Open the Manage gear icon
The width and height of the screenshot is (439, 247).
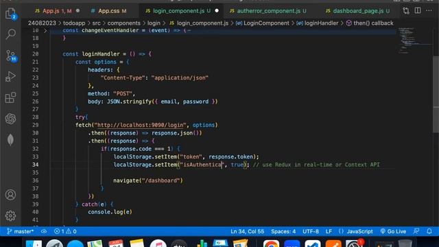11,215
